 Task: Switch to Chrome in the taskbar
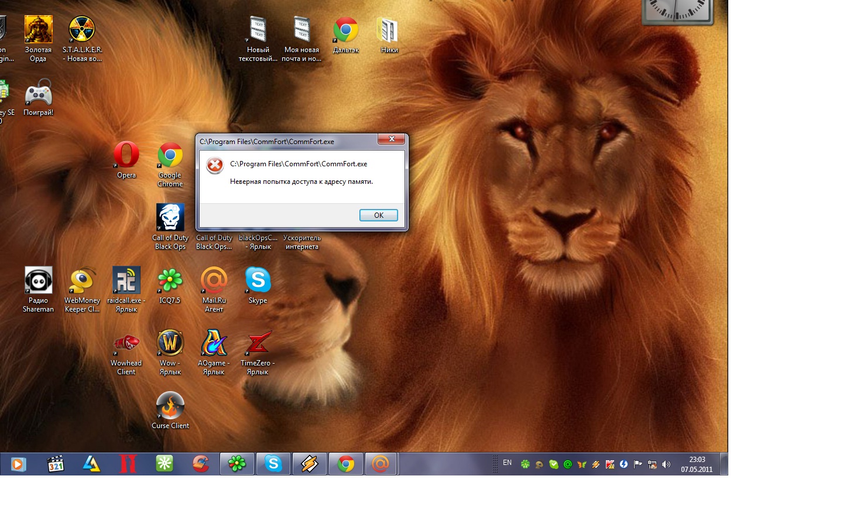346,464
